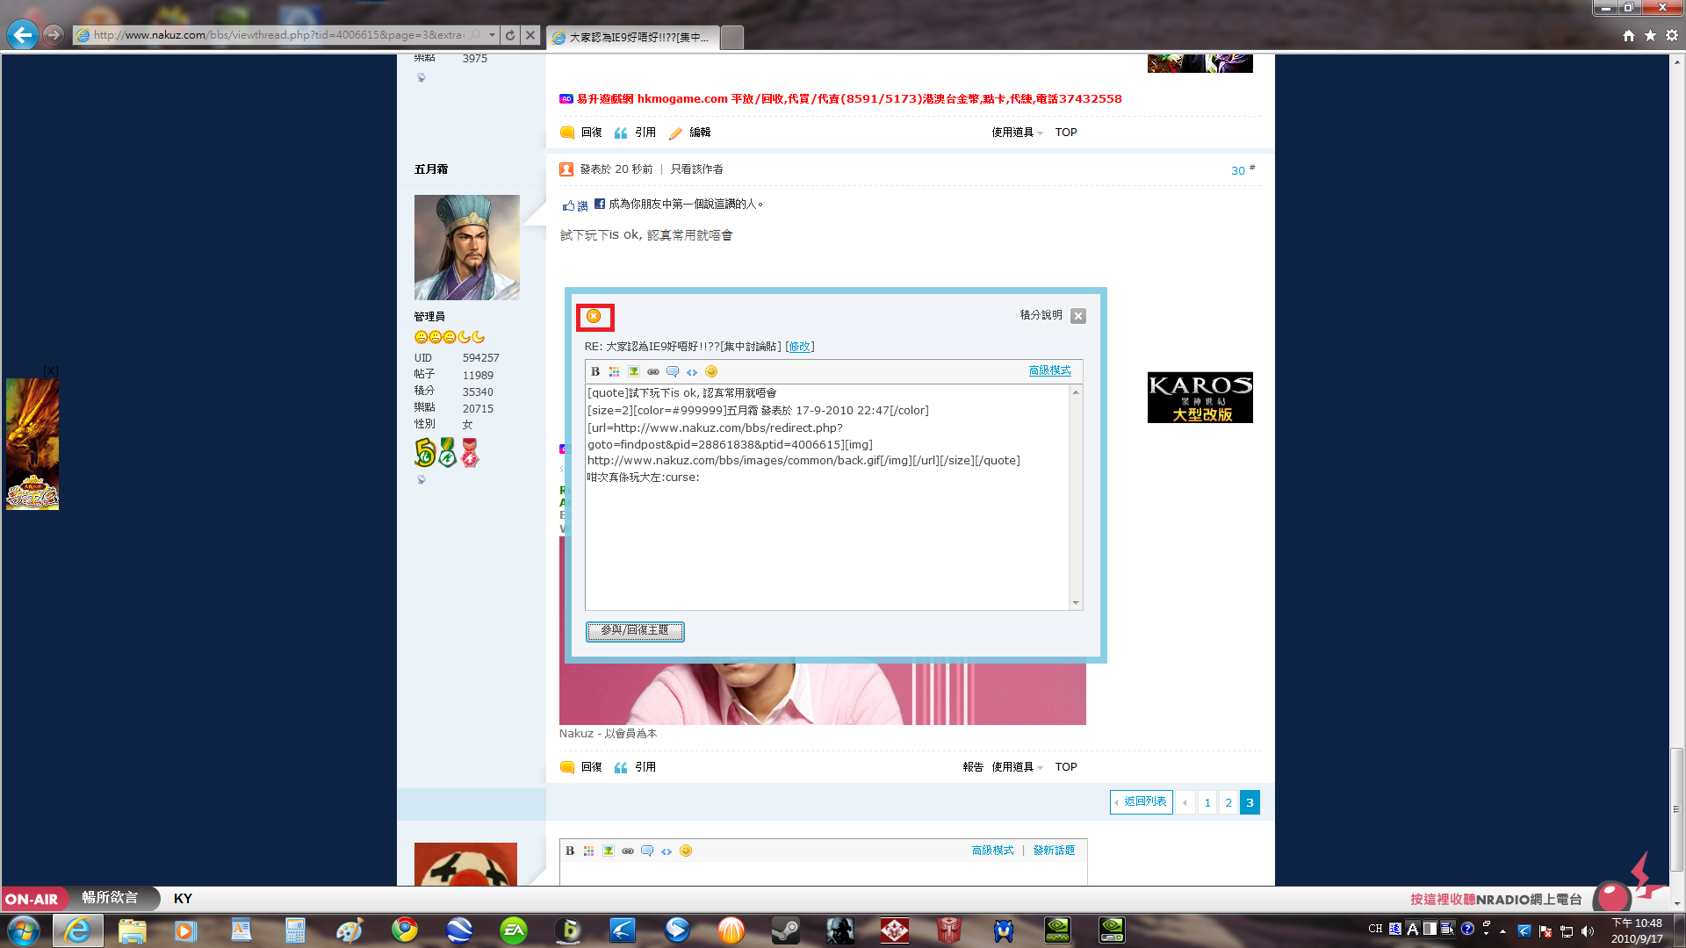Viewport: 1686px width, 948px height.
Task: Click Bold icon in the reply popup toolbar
Action: click(595, 371)
